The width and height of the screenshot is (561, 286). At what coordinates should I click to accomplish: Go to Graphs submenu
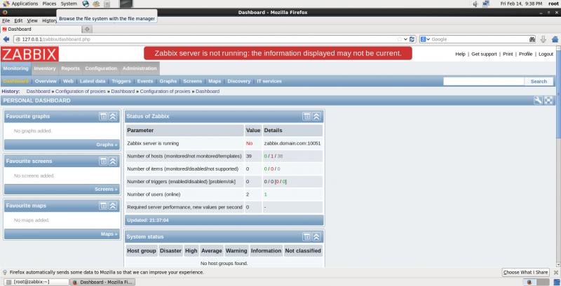click(x=168, y=81)
